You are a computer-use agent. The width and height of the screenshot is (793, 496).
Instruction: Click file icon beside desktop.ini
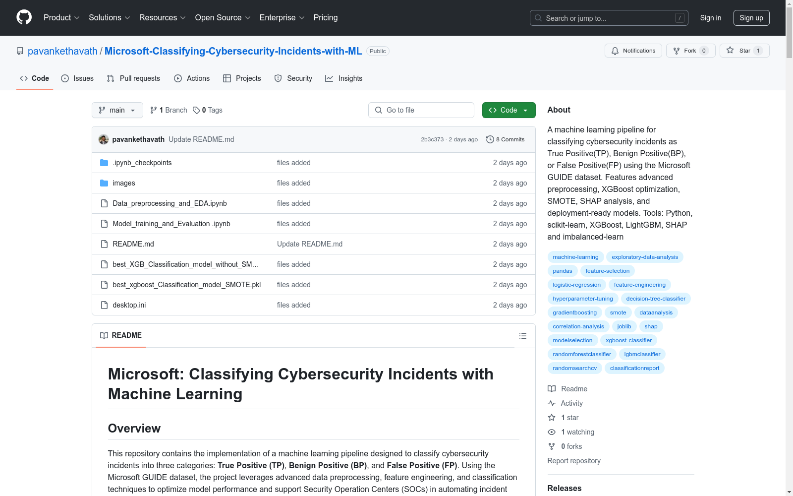[x=104, y=305]
